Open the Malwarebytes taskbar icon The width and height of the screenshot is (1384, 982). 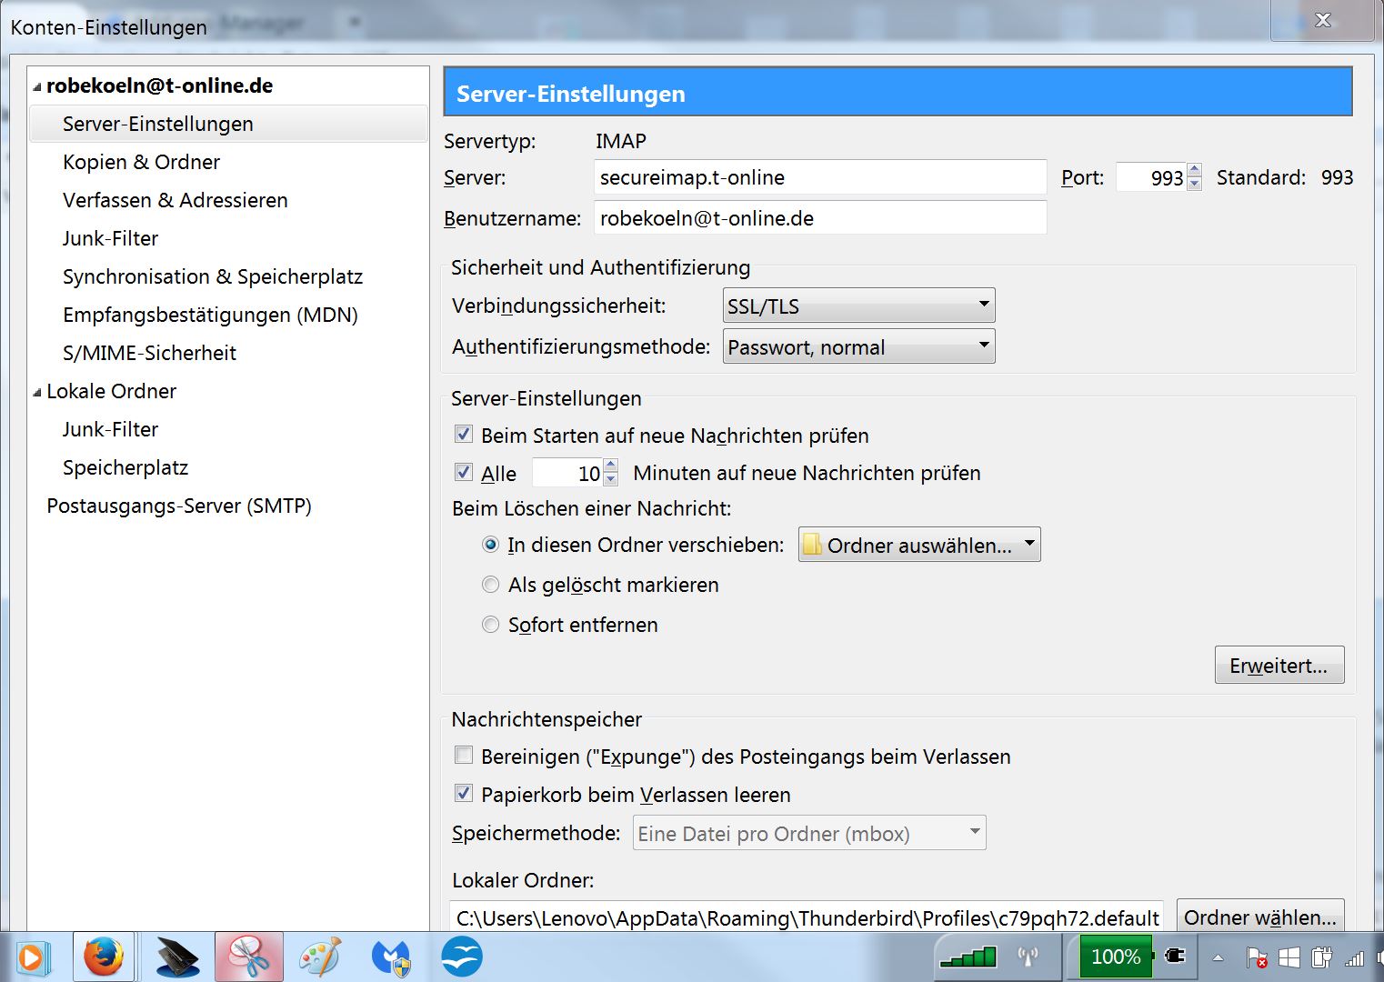coord(391,957)
